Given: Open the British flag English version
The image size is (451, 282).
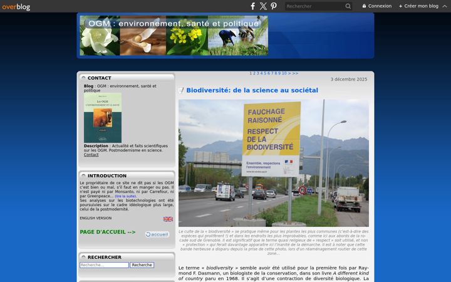Looking at the screenshot, I should pos(168,219).
